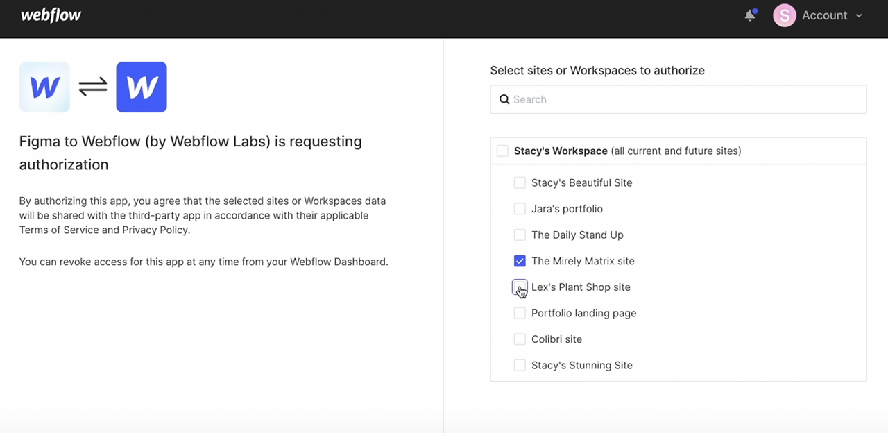Click the Stacy's Workspace label text
Viewport: 888px width, 433px height.
pos(561,151)
